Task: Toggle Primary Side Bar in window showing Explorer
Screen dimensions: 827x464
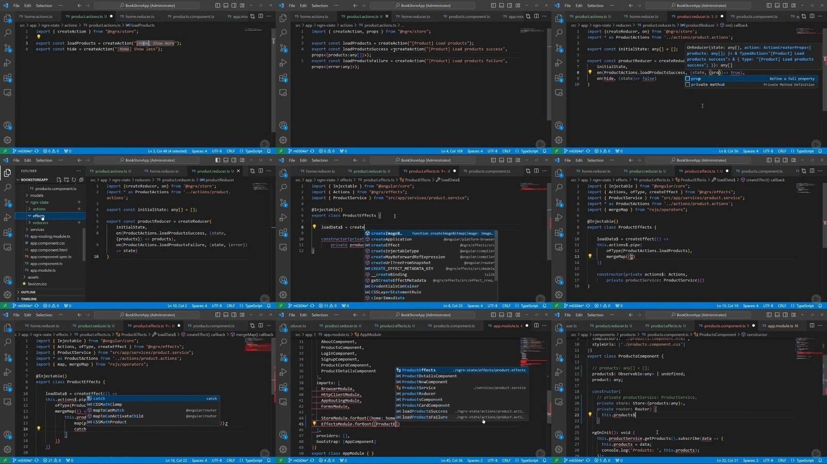Action: tap(217, 160)
